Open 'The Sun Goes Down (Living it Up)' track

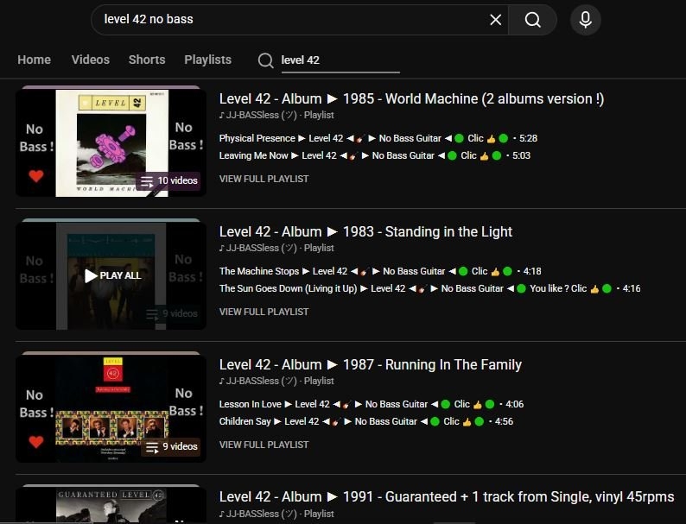click(x=429, y=288)
